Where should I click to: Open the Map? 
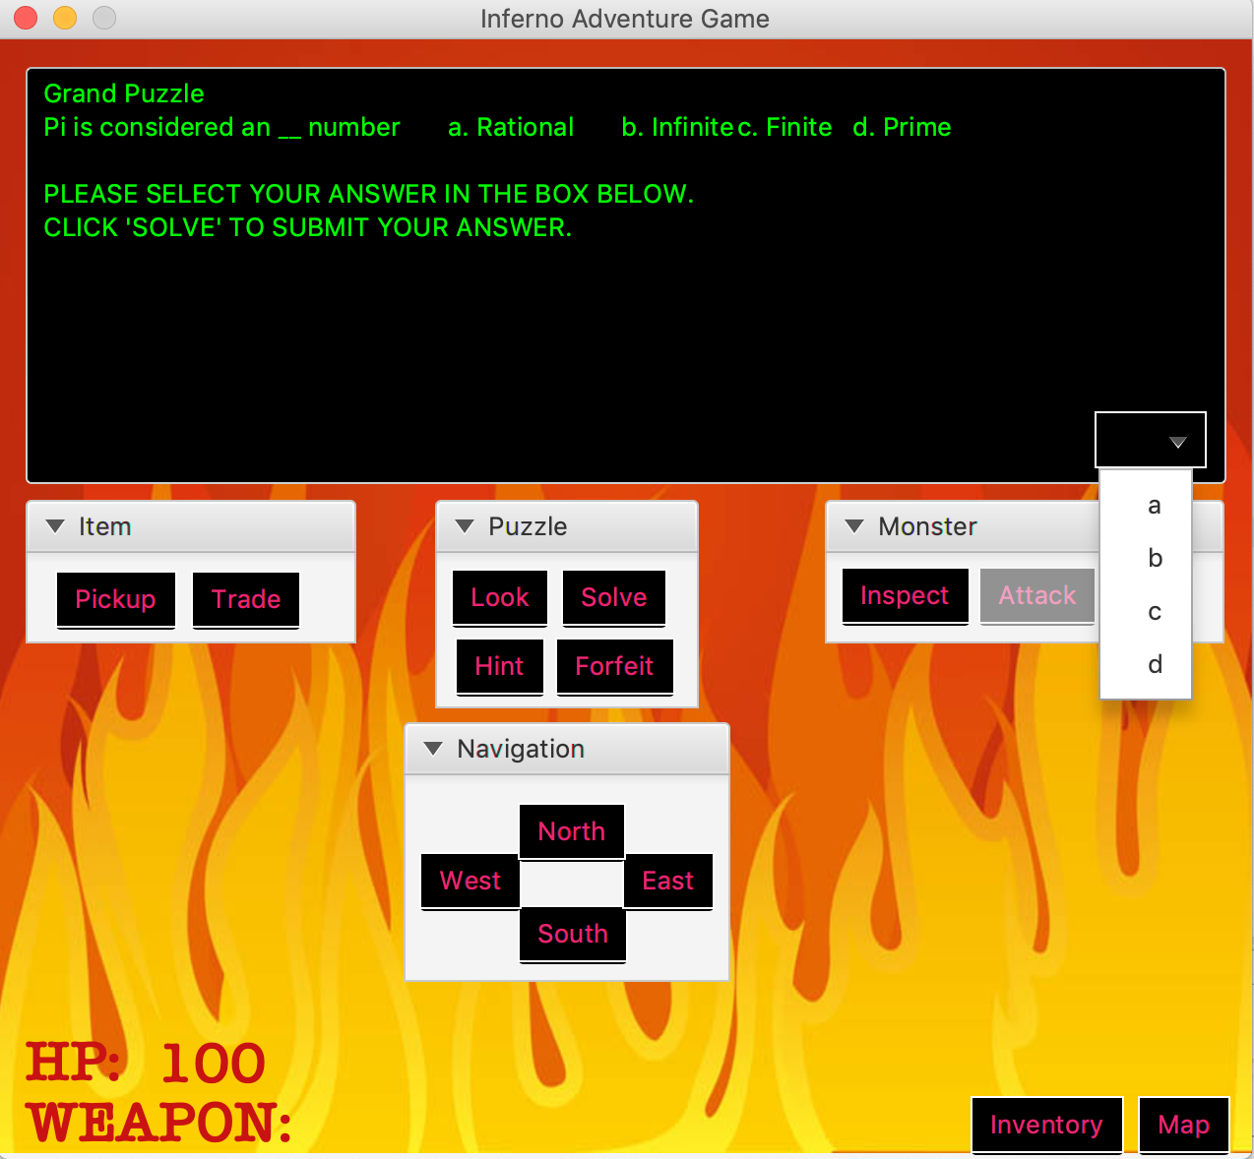(1183, 1125)
